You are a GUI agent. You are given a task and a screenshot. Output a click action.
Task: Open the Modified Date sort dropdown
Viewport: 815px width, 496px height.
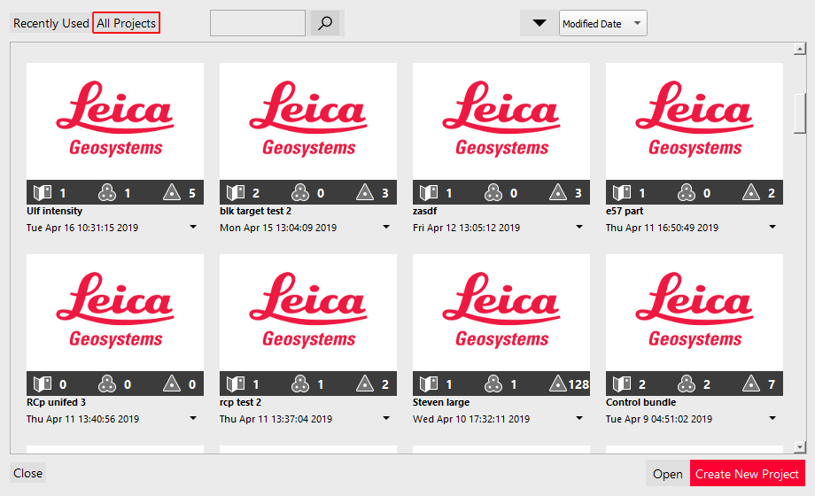click(602, 24)
